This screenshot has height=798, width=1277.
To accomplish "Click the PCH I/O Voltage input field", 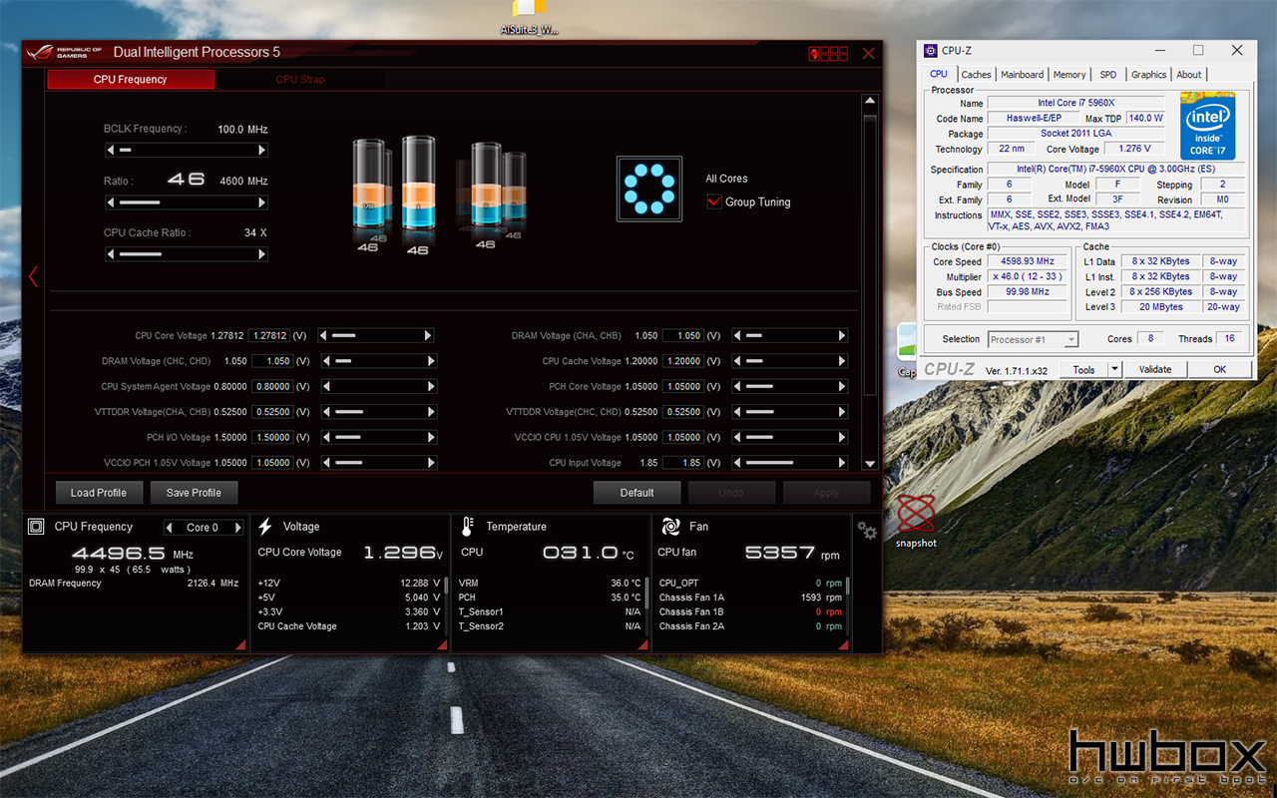I will 270,438.
